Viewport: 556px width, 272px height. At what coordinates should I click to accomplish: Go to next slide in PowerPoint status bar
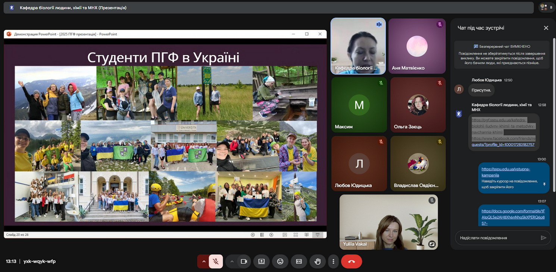[x=271, y=235]
